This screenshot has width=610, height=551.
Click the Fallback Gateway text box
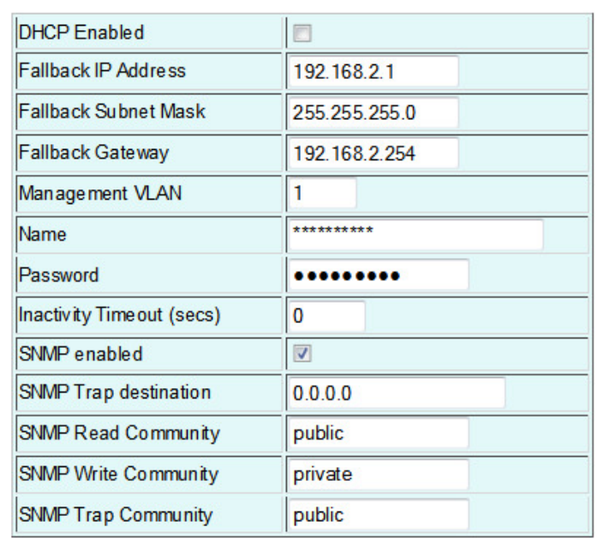[373, 153]
